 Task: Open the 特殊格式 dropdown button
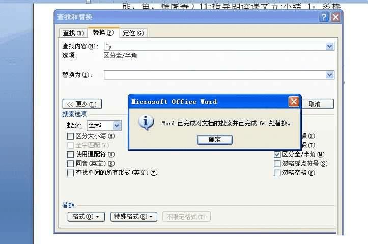[134, 216]
